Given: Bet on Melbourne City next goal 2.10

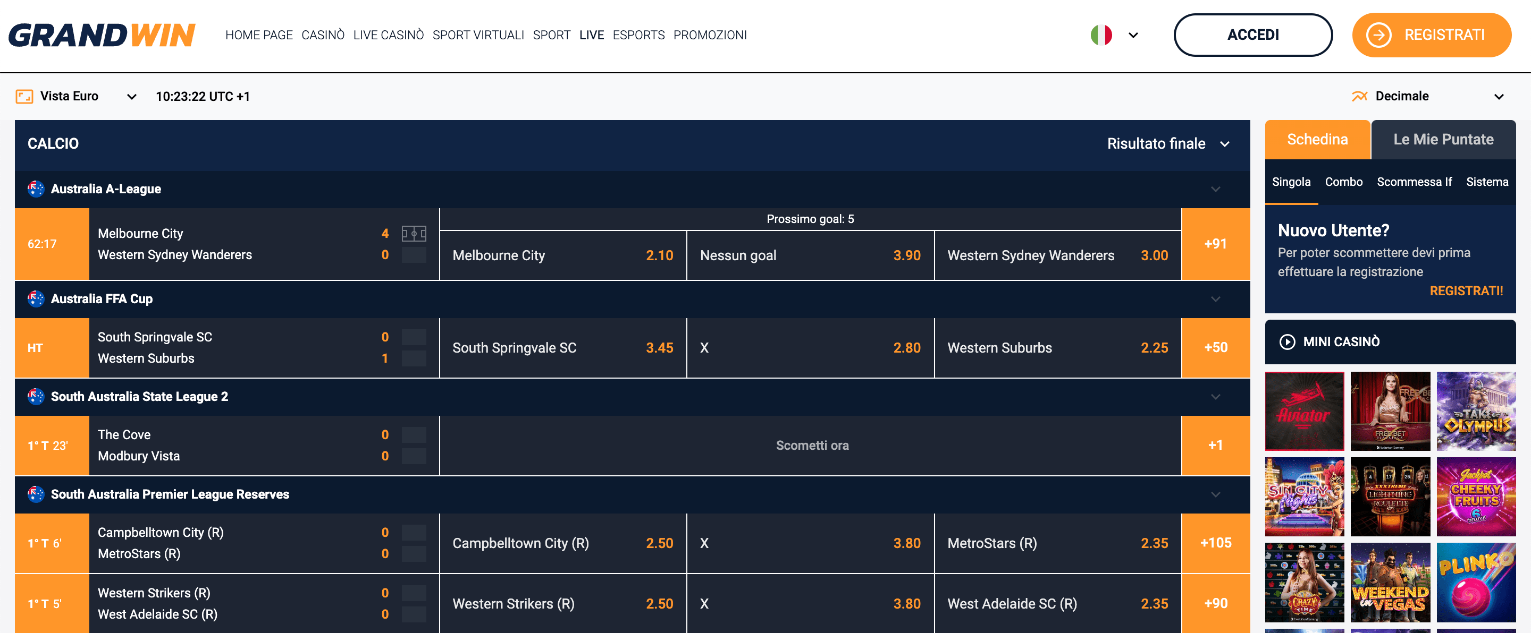Looking at the screenshot, I should click(563, 255).
